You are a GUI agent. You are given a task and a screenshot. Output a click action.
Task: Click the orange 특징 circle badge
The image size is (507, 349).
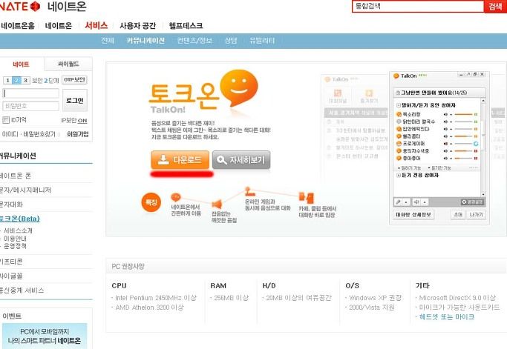pos(151,202)
